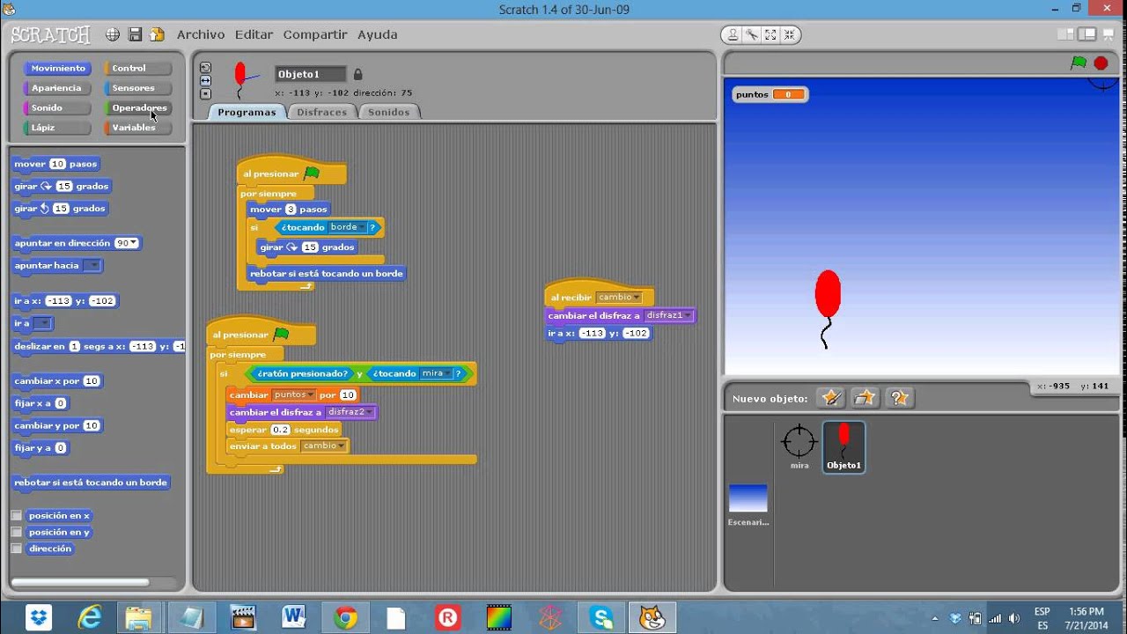1127x634 pixels.
Task: Switch to the Disfraces tab
Action: coord(321,112)
